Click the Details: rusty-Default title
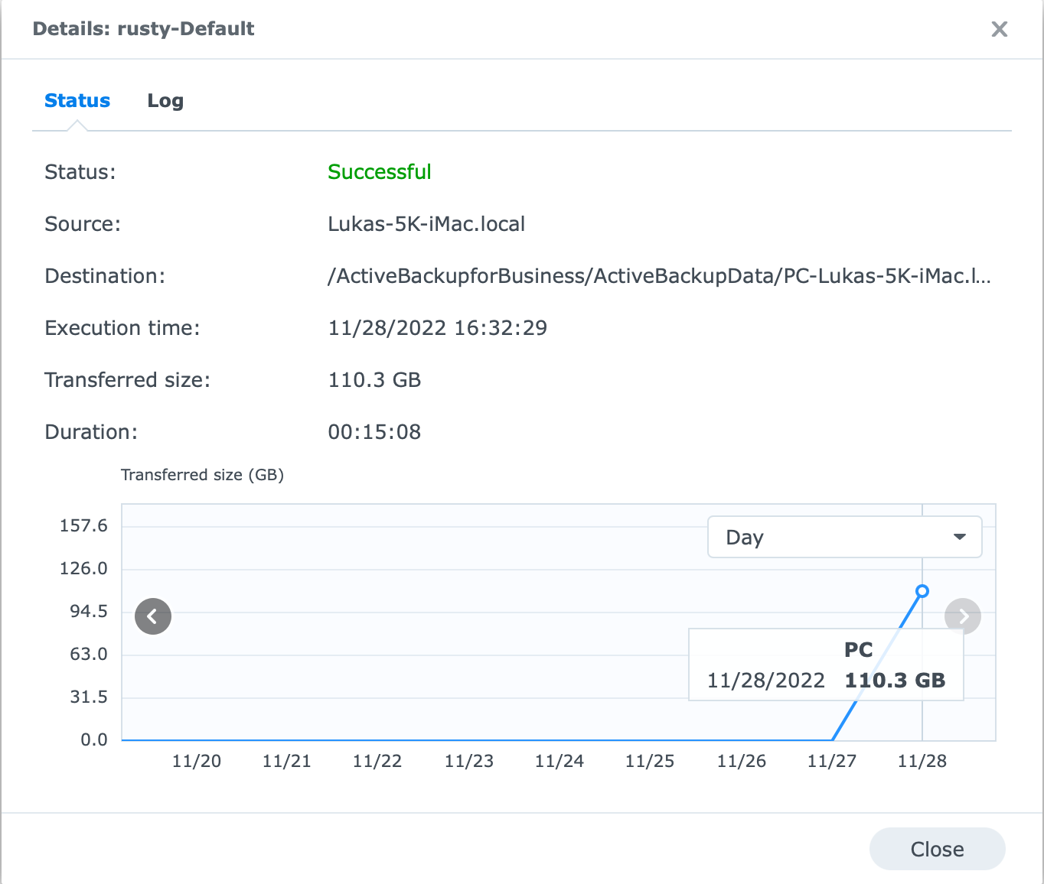Viewport: 1044px width, 884px height. 143,29
